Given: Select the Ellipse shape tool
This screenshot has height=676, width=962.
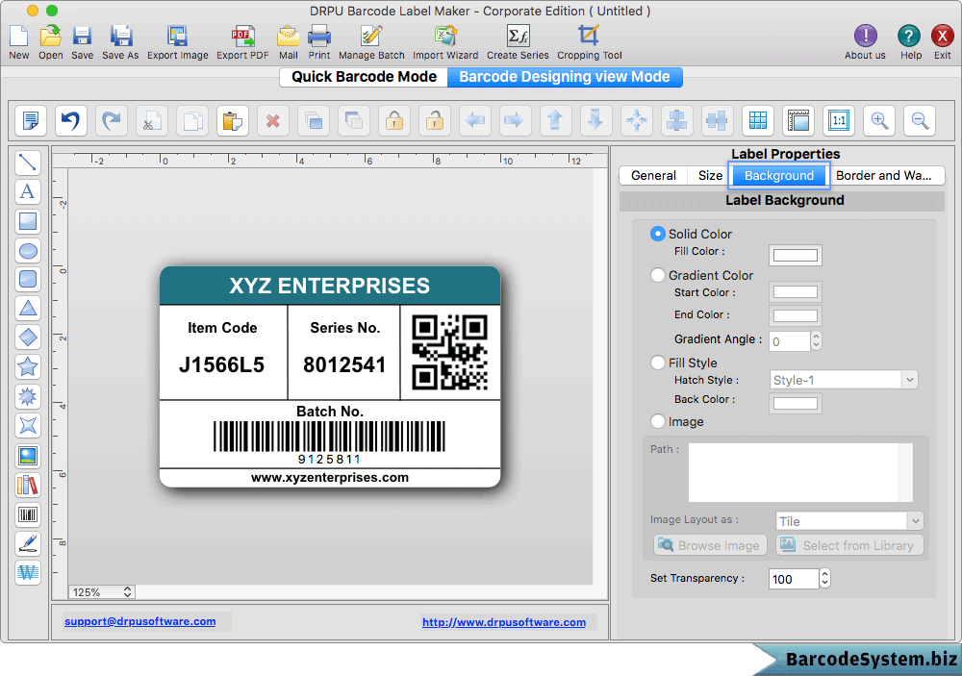Looking at the screenshot, I should (28, 250).
